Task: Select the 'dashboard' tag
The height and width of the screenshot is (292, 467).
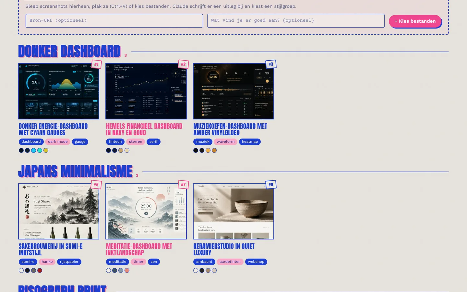Action: click(31, 142)
